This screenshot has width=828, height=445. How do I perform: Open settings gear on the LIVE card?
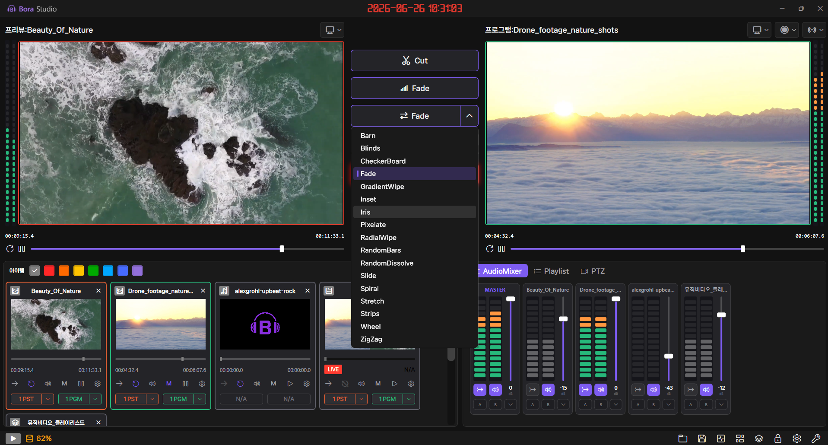pos(411,384)
